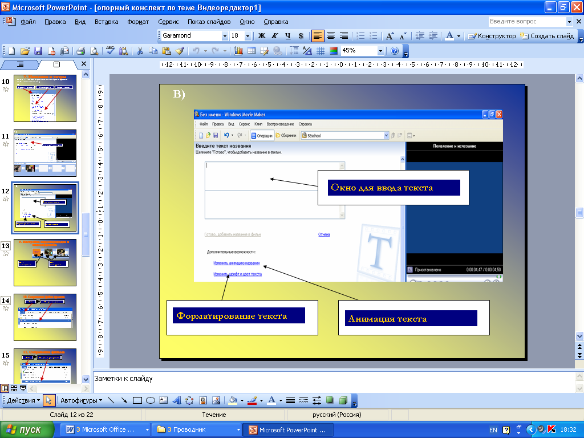
Task: Select the Oval drawing tool
Action: point(151,400)
